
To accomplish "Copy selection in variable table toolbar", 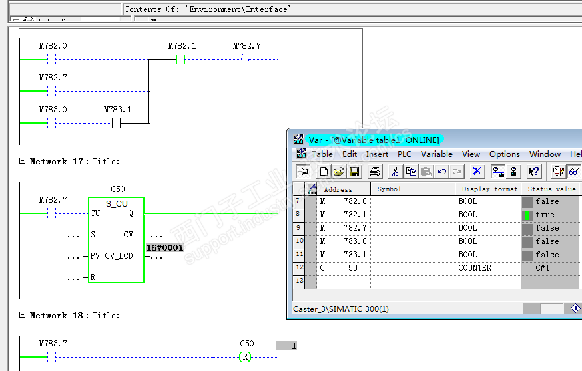I will [x=411, y=172].
